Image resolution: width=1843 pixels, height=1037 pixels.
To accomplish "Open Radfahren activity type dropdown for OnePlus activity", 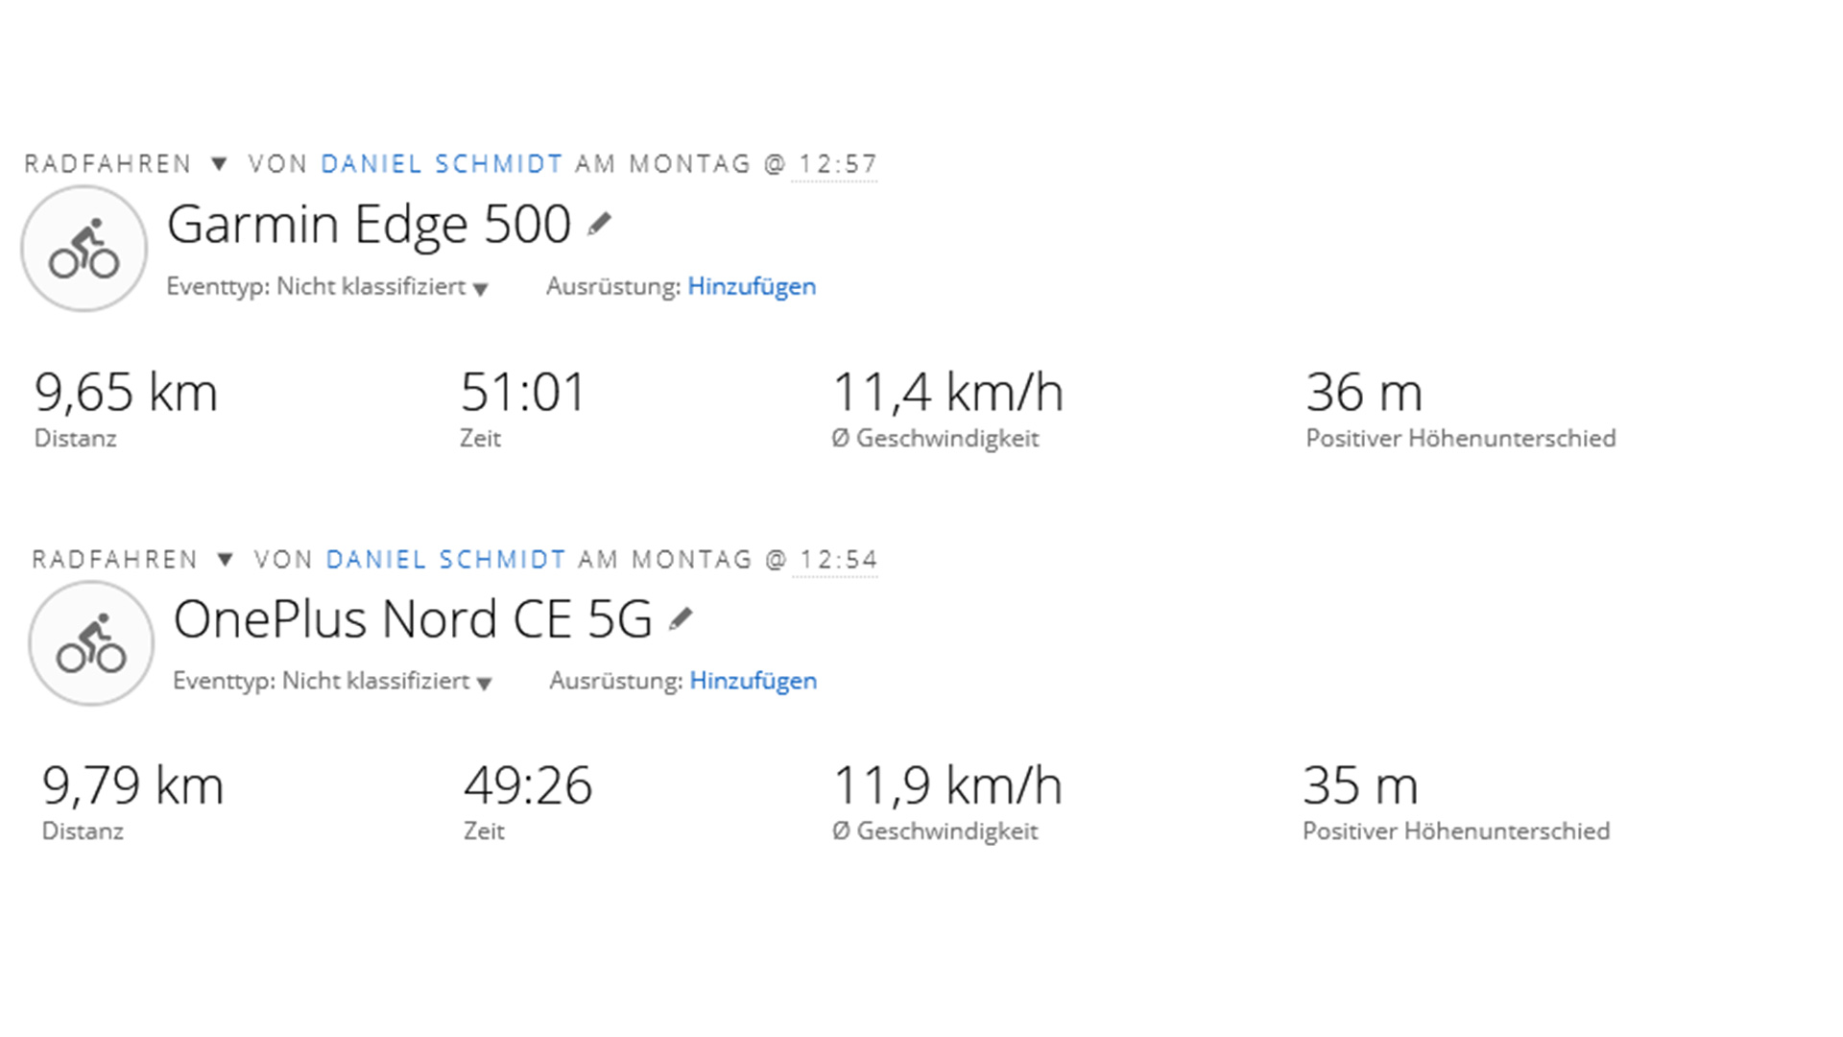I will (225, 560).
